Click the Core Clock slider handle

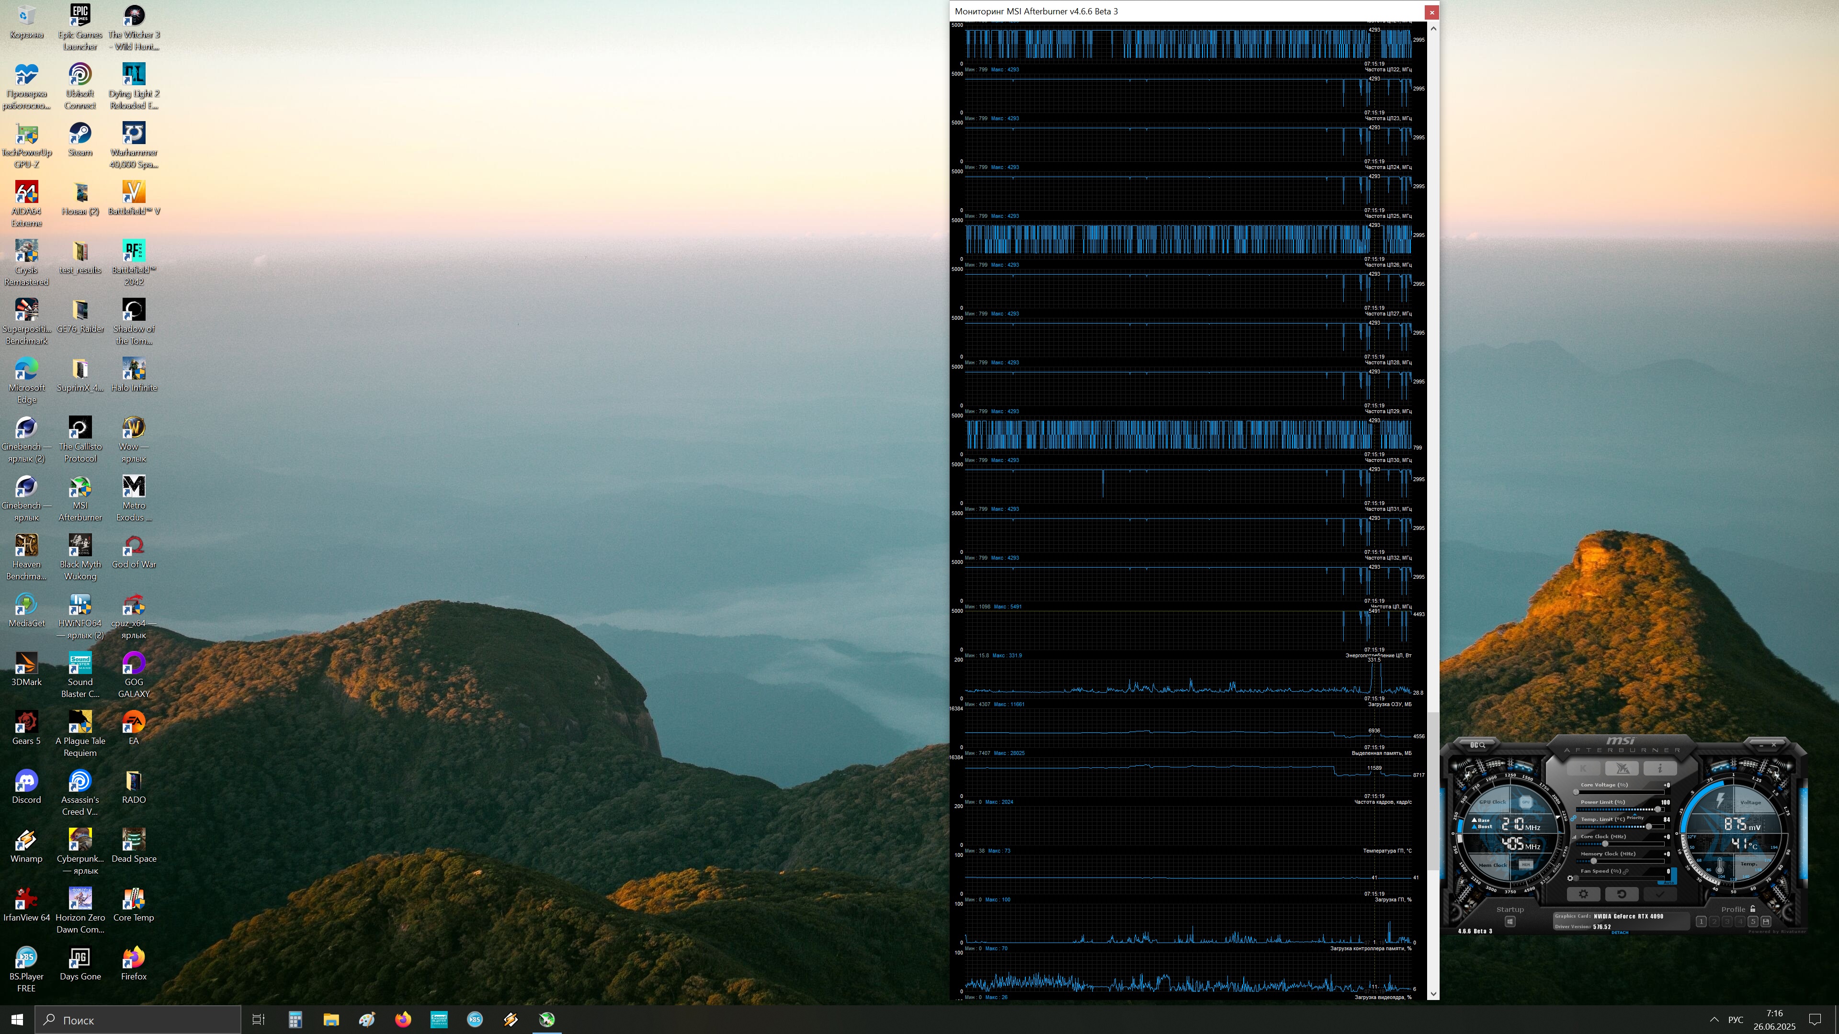[1606, 844]
